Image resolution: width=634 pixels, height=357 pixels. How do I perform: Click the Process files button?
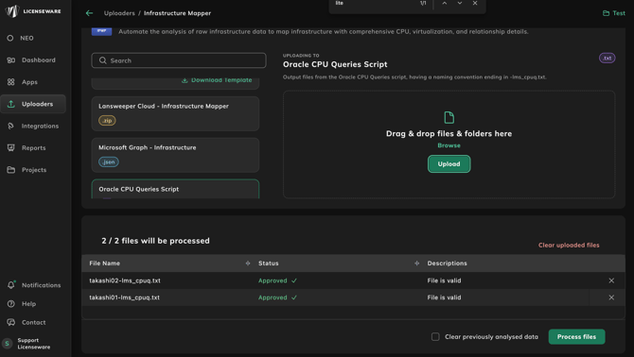576,336
